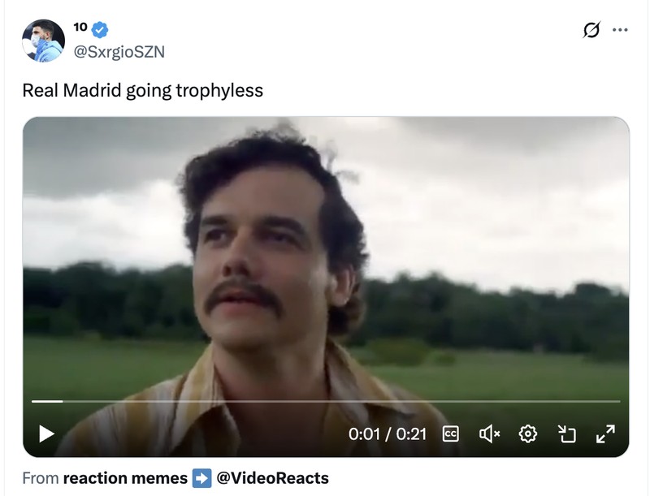The width and height of the screenshot is (650, 496).
Task: Open the Grok slashed-circle icon
Action: point(592,30)
